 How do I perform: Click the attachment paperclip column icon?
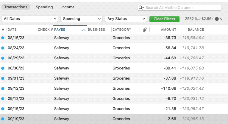(x=145, y=30)
